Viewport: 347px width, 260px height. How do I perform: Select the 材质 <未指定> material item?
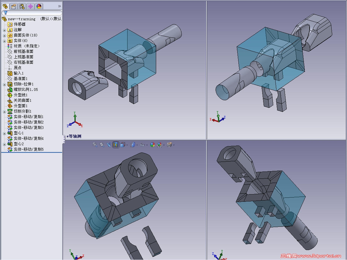[27, 46]
